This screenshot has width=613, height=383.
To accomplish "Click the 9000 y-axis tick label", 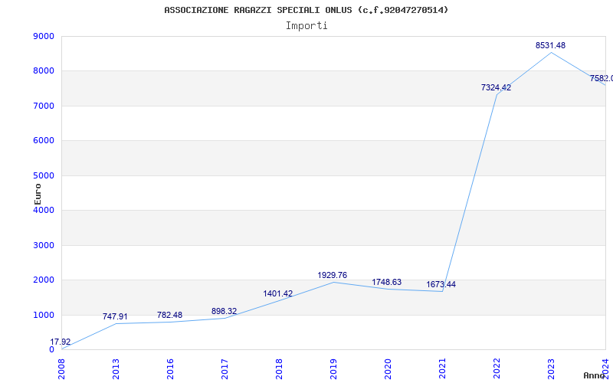I will 44,37.
